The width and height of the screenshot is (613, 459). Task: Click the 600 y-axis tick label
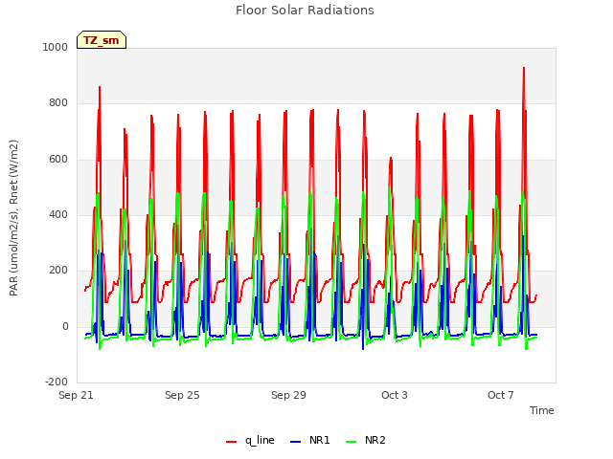pyautogui.click(x=58, y=159)
